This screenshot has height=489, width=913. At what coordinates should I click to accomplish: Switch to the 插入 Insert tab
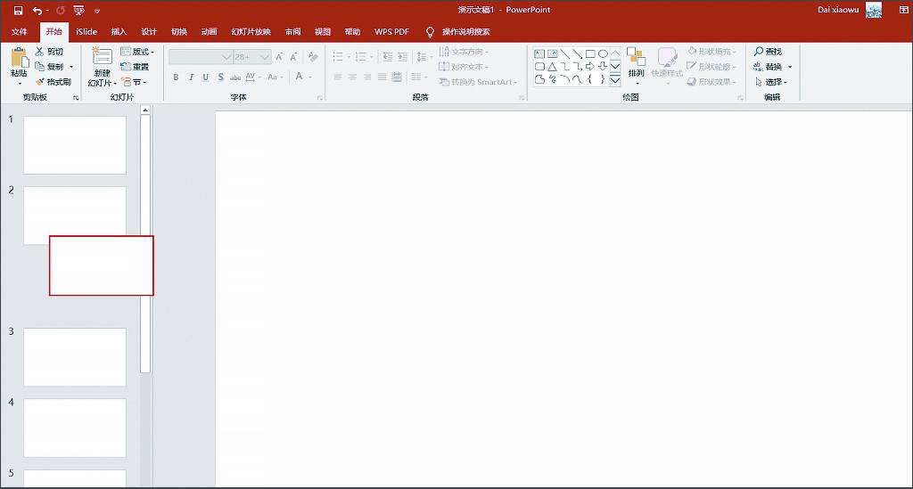tap(119, 32)
